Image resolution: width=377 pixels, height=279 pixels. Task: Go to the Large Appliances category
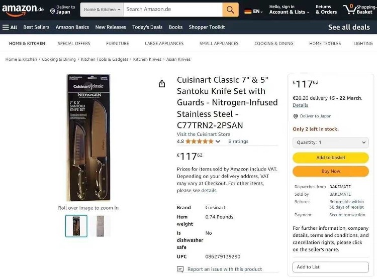(x=164, y=44)
